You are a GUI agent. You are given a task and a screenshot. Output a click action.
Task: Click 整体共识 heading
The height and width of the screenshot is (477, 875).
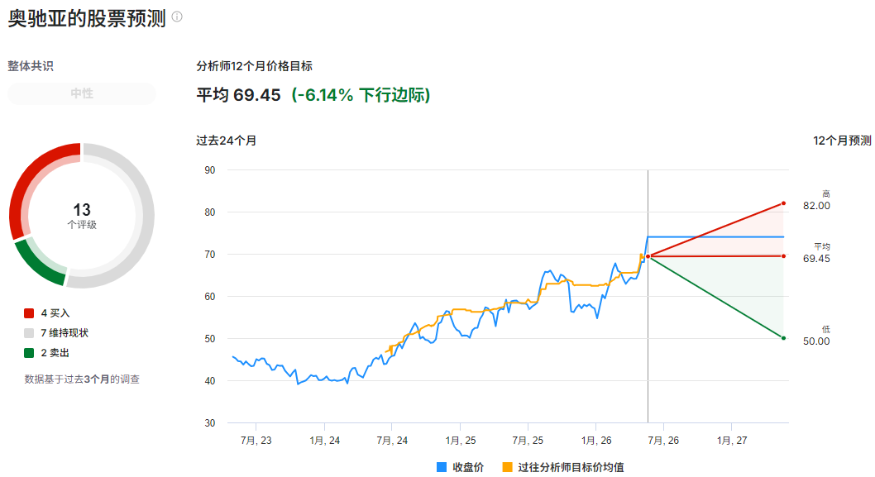(x=30, y=66)
